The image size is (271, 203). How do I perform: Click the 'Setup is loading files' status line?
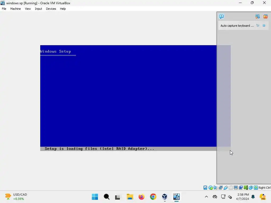(x=100, y=149)
